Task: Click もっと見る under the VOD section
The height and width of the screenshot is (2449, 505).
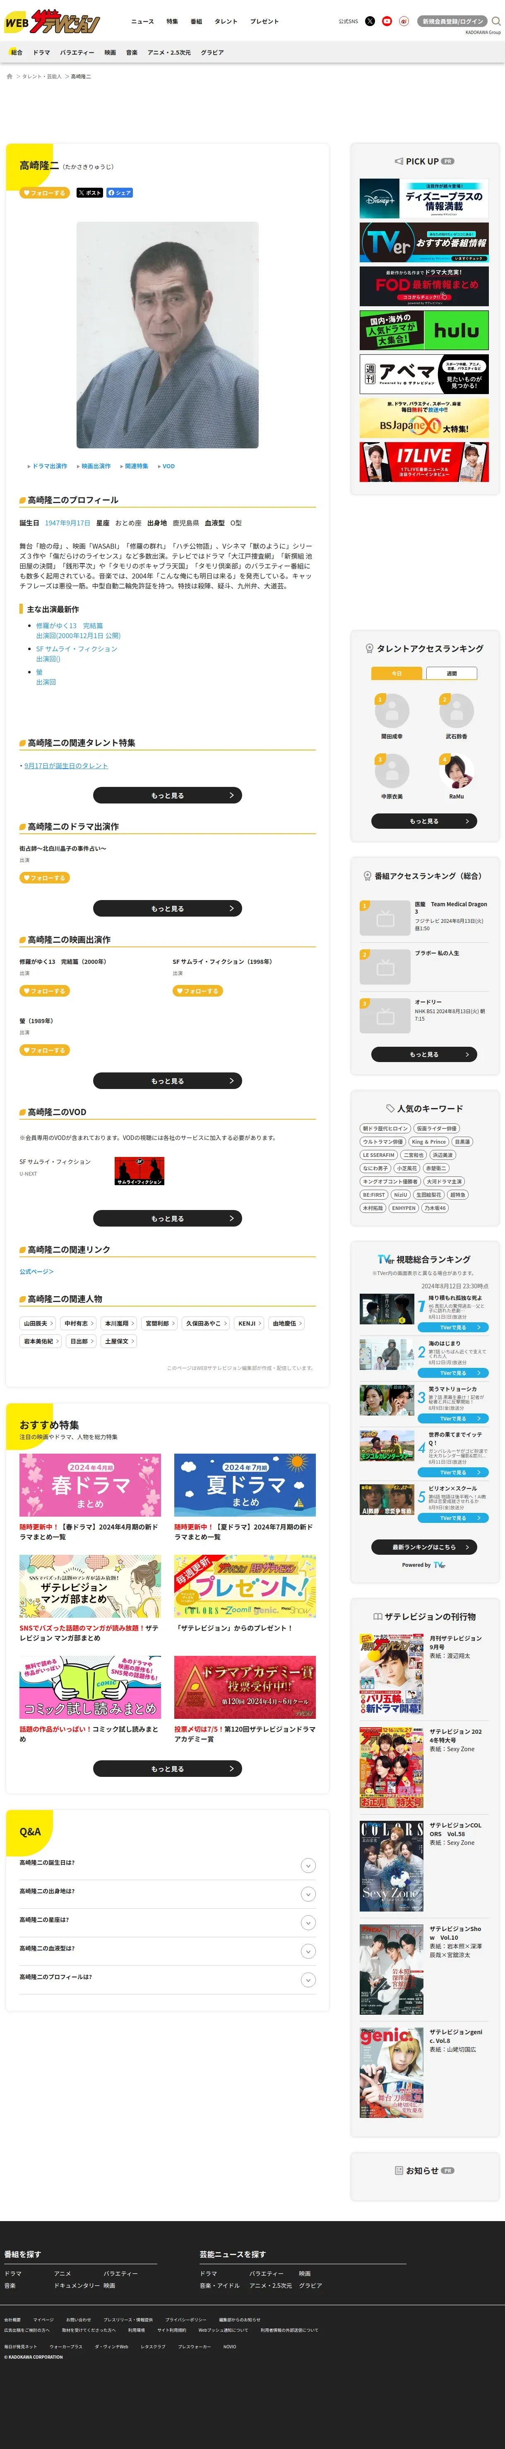Action: 167,1218
